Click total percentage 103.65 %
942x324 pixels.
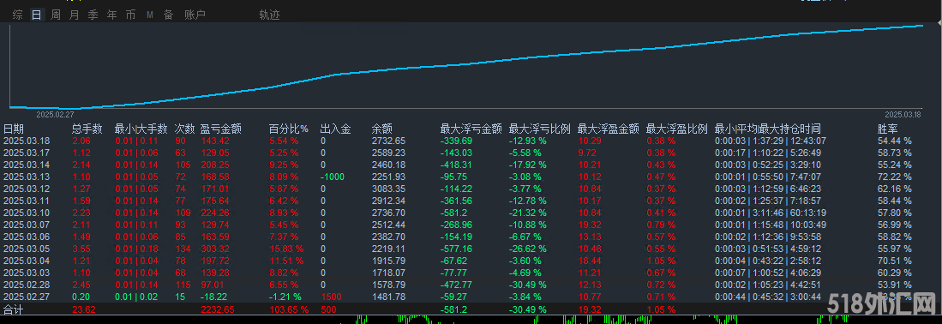[288, 309]
